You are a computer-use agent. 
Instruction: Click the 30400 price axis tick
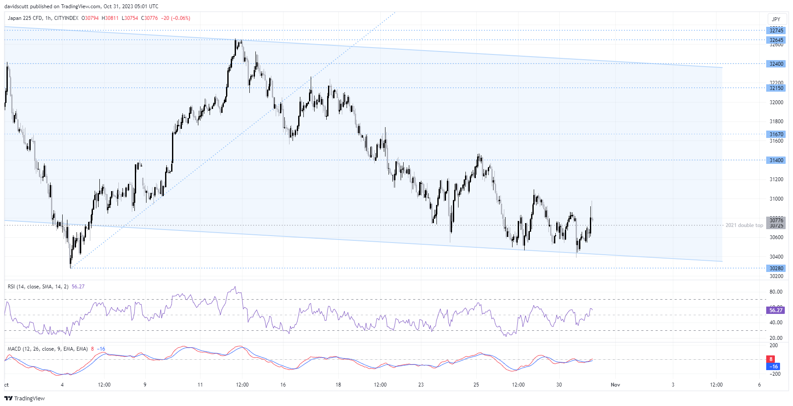[776, 257]
